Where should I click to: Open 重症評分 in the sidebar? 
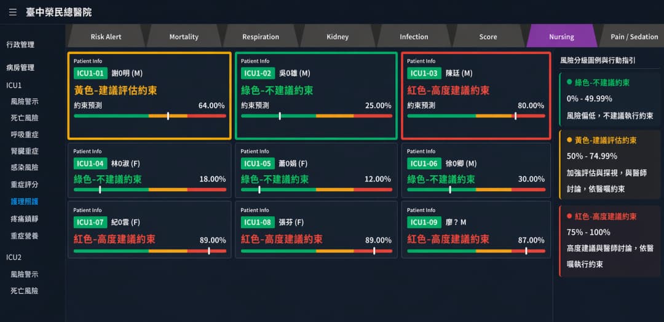tap(25, 184)
